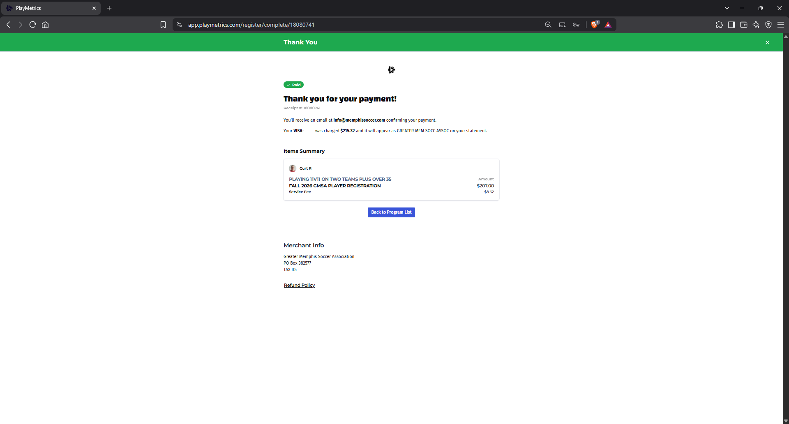The image size is (789, 424).
Task: Click the address bar URL field
Action: point(251,25)
